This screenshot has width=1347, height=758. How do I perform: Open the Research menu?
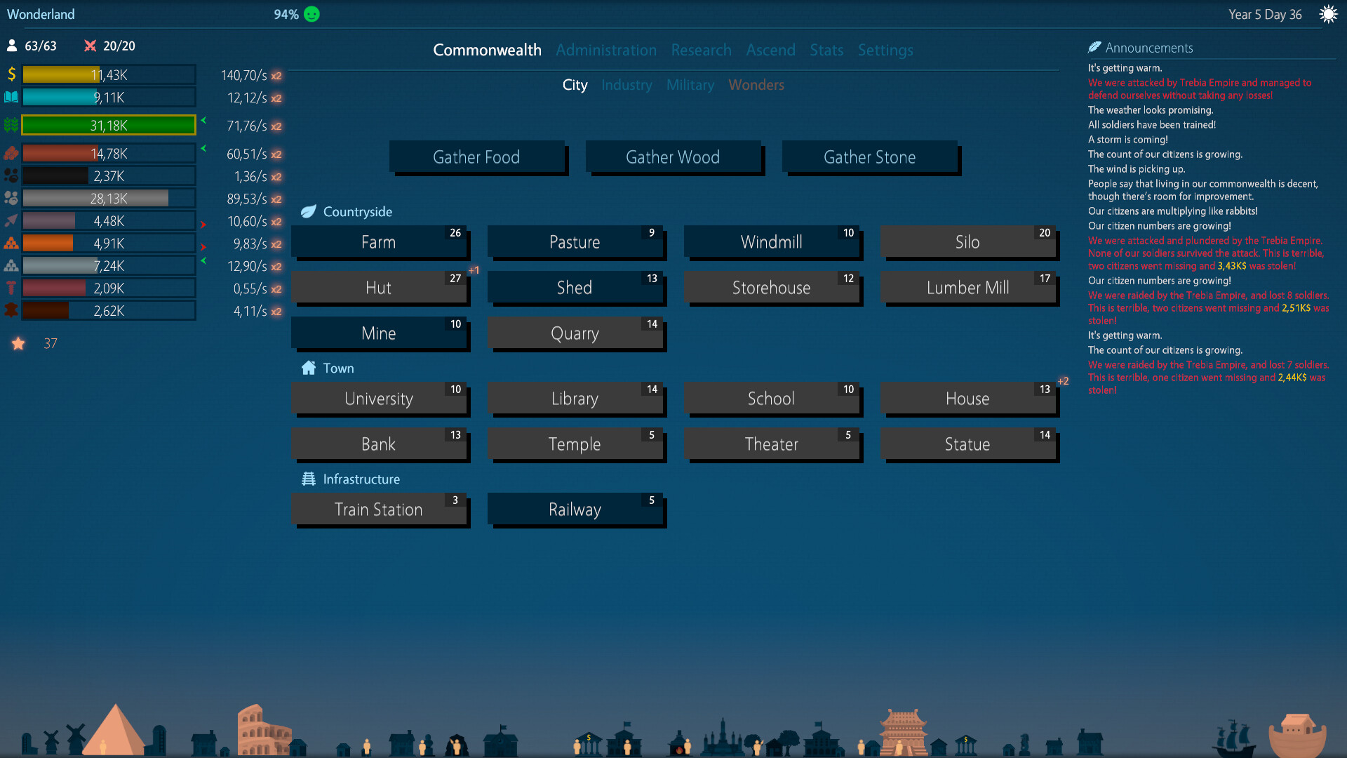pyautogui.click(x=701, y=50)
